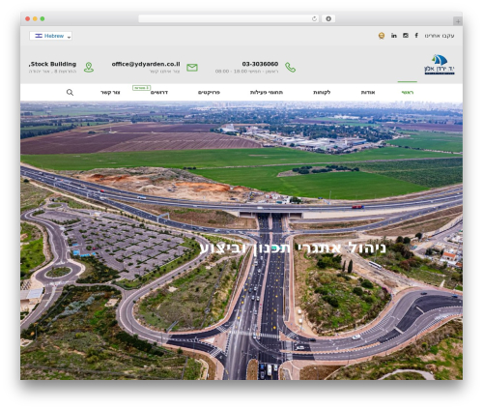Open the פרויקטים menu item
The width and height of the screenshot is (483, 409).
[x=209, y=92]
